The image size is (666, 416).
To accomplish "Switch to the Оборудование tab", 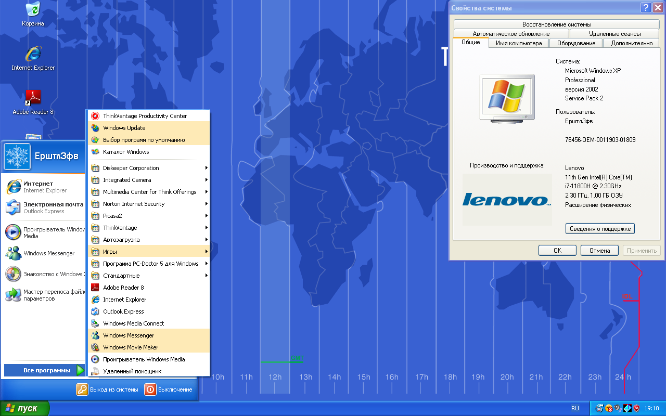I will point(576,43).
